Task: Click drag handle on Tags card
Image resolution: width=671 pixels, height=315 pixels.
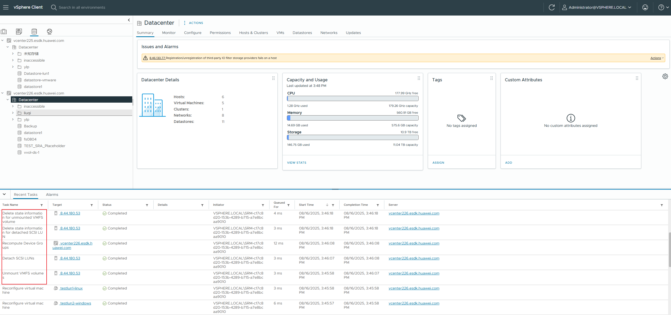Action: (x=492, y=78)
